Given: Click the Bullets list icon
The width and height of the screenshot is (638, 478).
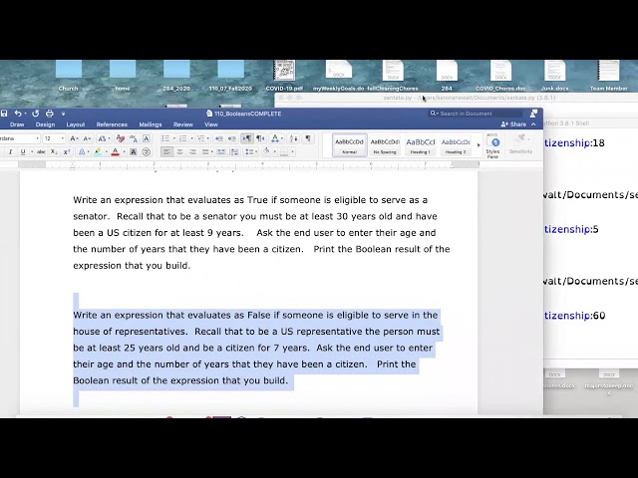Looking at the screenshot, I should (165, 138).
